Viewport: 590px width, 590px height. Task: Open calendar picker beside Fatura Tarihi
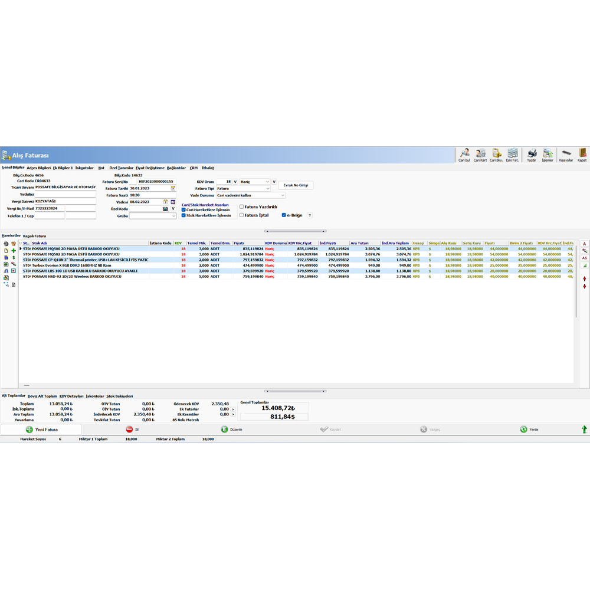[x=173, y=188]
